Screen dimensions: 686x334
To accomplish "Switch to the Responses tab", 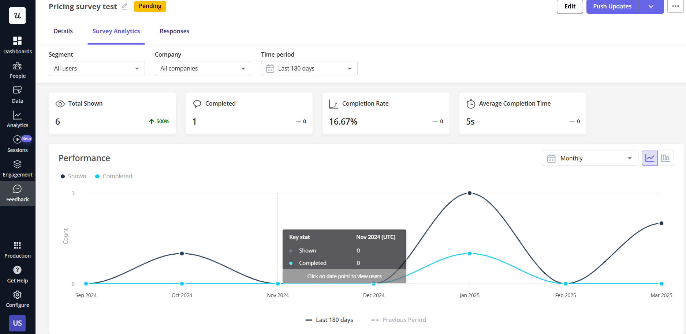I will tap(174, 31).
